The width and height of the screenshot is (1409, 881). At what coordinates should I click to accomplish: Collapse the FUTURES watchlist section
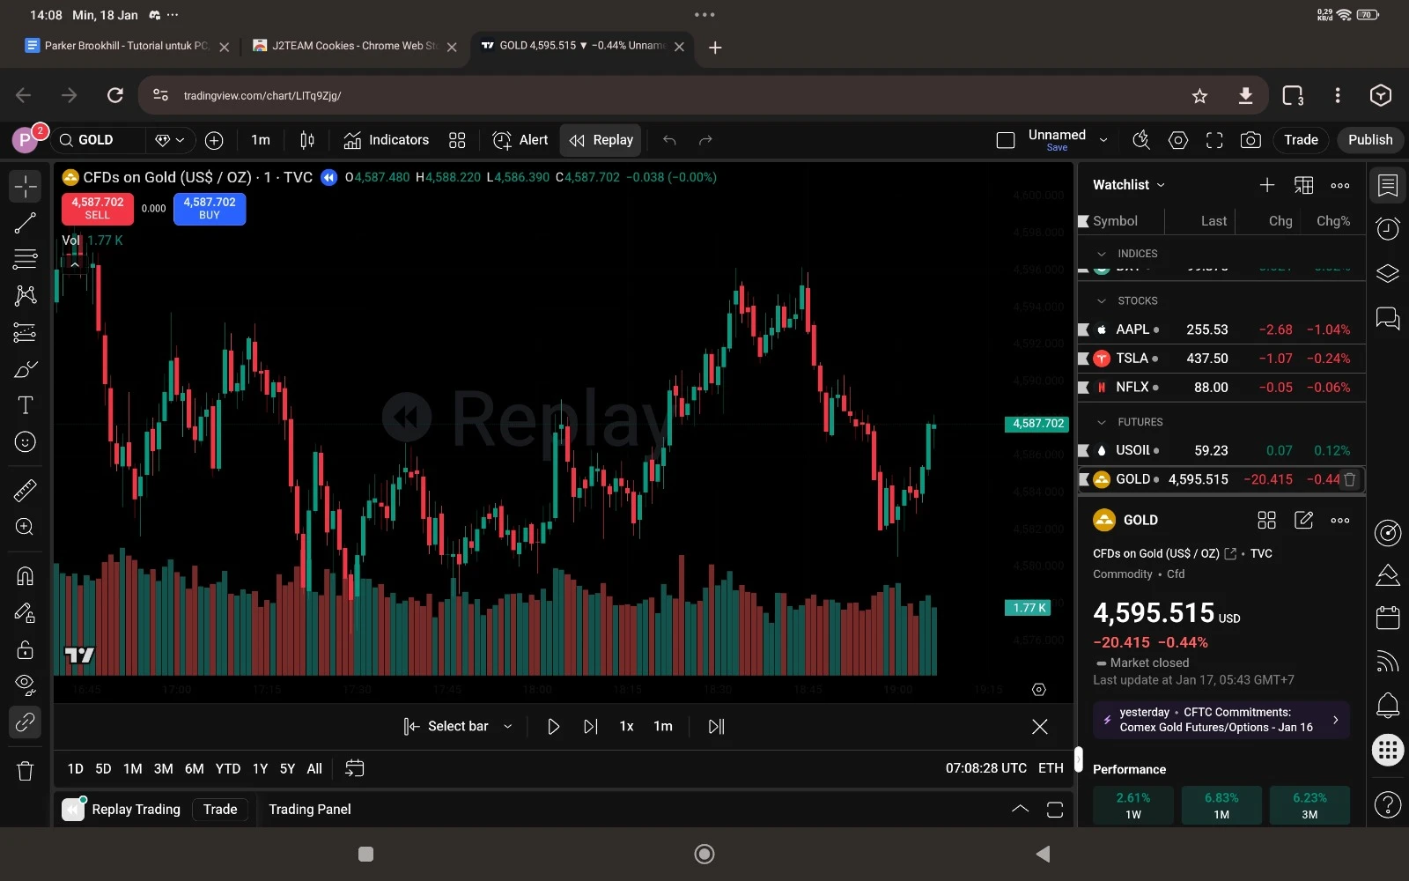pos(1102,423)
